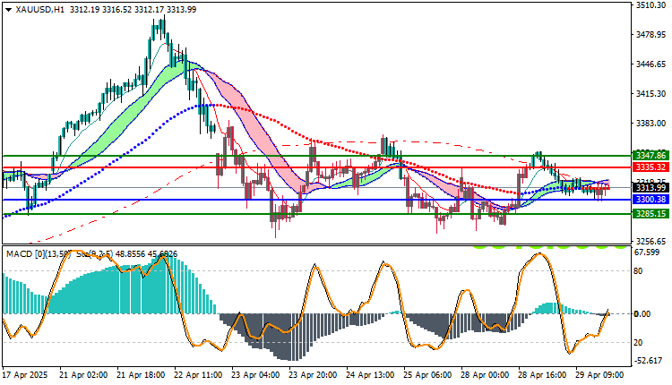Image resolution: width=672 pixels, height=385 pixels.
Task: Click the XAUUSD,H1 symbol title
Action: (x=39, y=10)
